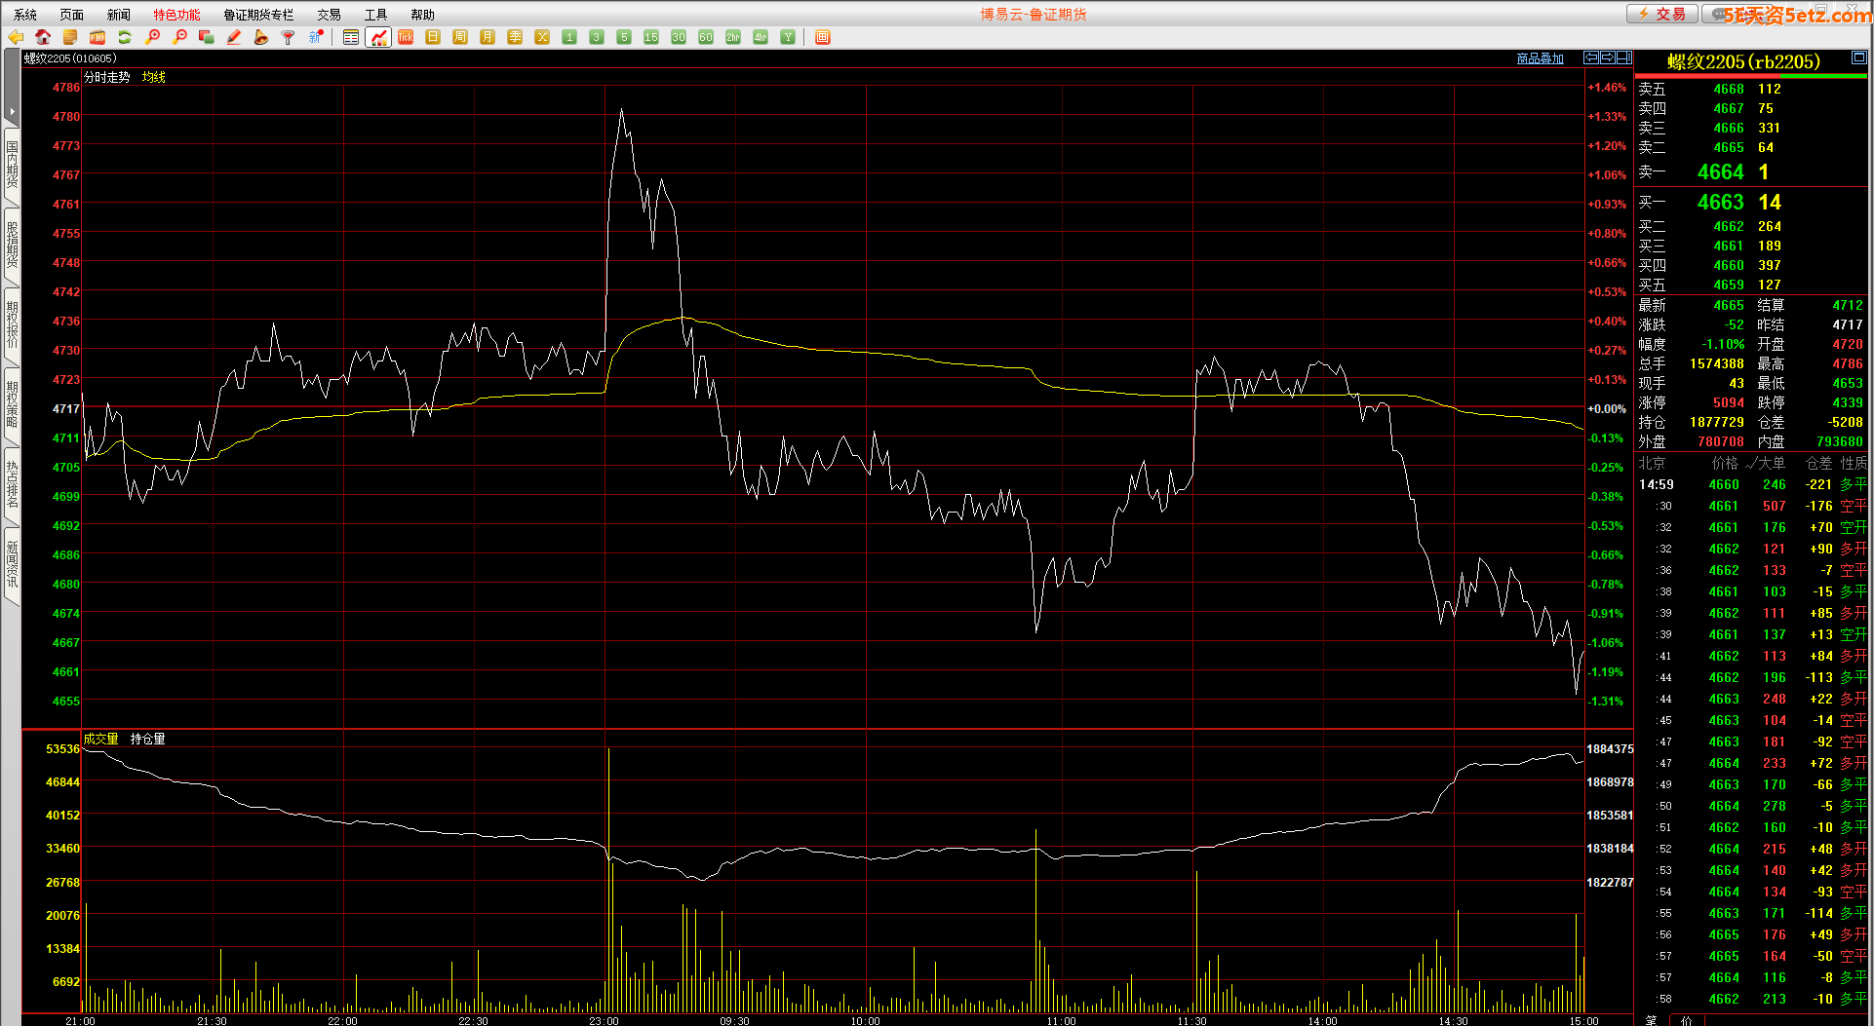
Task: Click the 交易 trade button
Action: [1661, 14]
